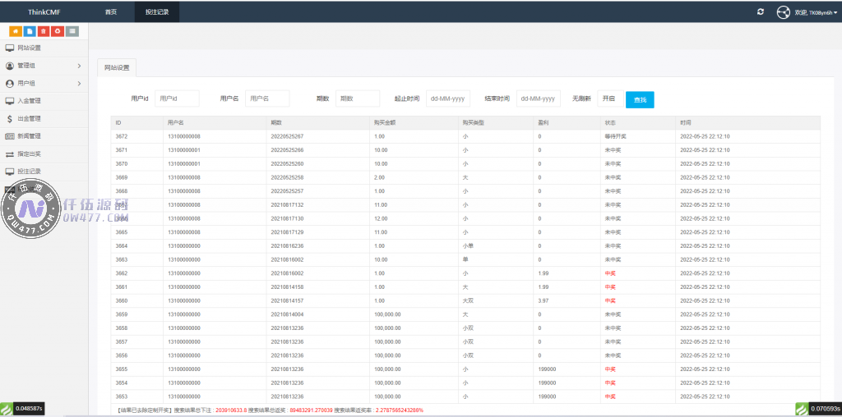
Task: Click the gray list shortcut icon
Action: click(x=72, y=31)
